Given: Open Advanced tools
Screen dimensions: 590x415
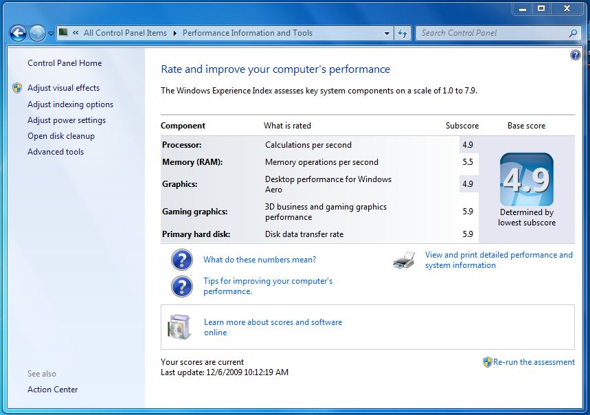Looking at the screenshot, I should (56, 152).
